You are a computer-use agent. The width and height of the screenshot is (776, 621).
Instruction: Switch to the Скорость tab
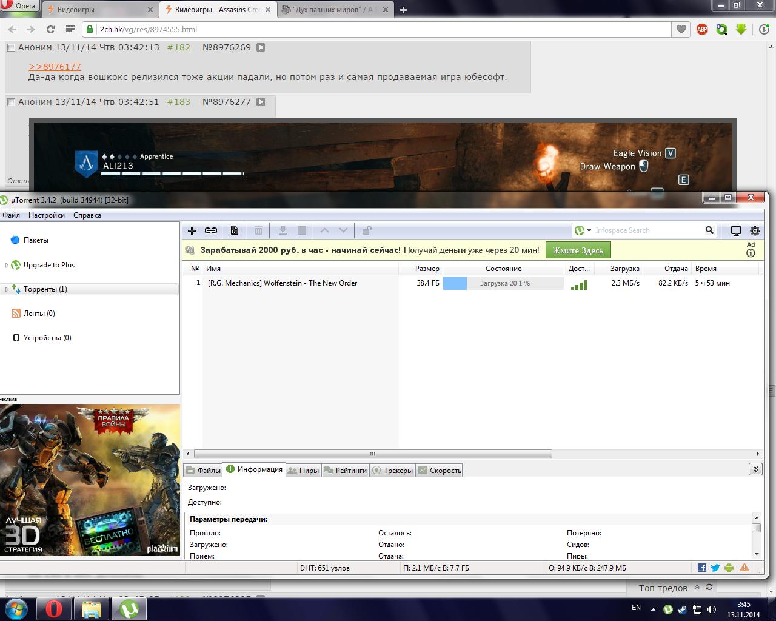point(440,471)
